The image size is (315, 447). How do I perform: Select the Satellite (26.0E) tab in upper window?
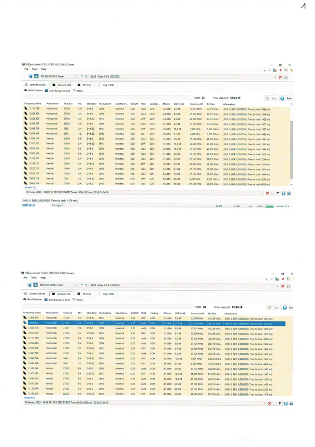pyautogui.click(x=35, y=85)
